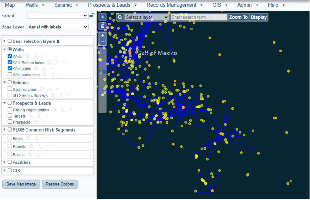Enable the Well production checkbox
The height and width of the screenshot is (200, 310).
10,74
